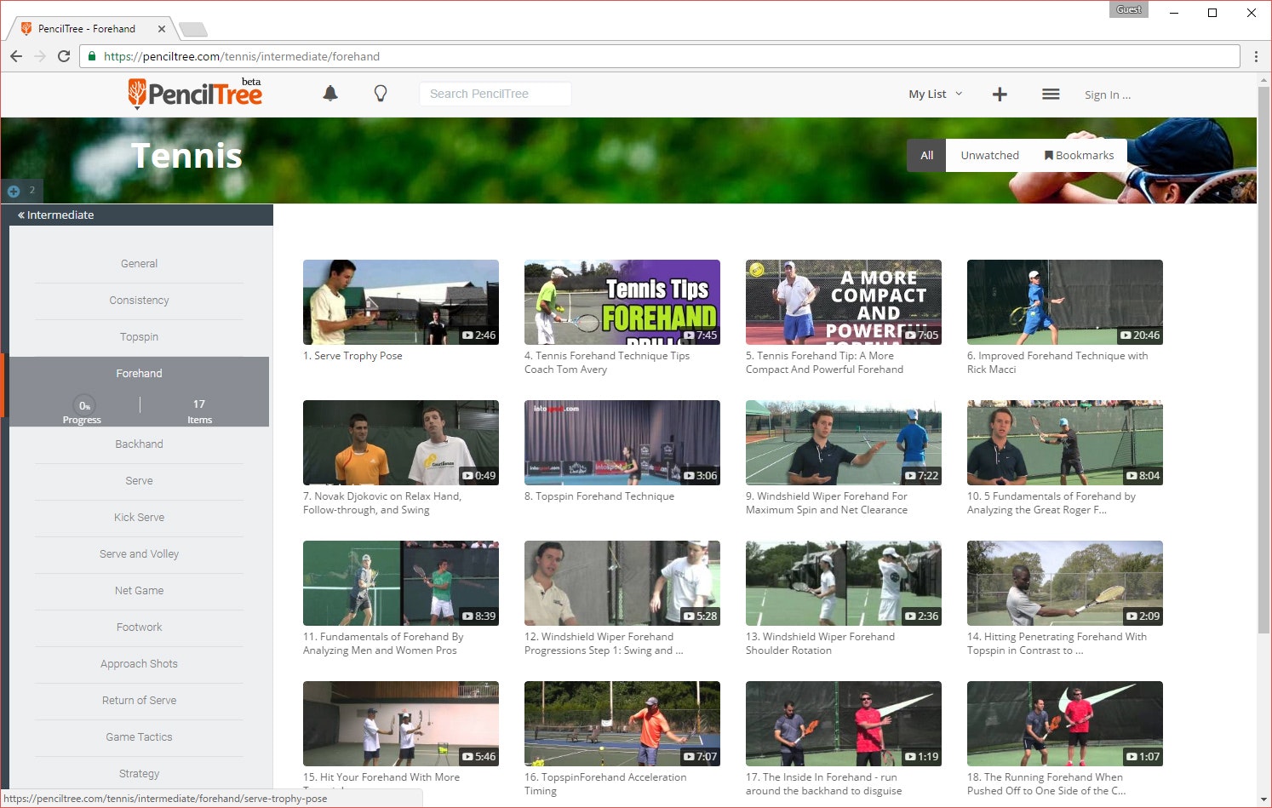
Task: Click the Guest profile badge
Action: click(x=1129, y=9)
